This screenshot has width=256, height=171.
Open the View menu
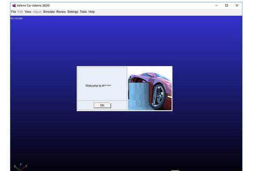pyautogui.click(x=28, y=12)
